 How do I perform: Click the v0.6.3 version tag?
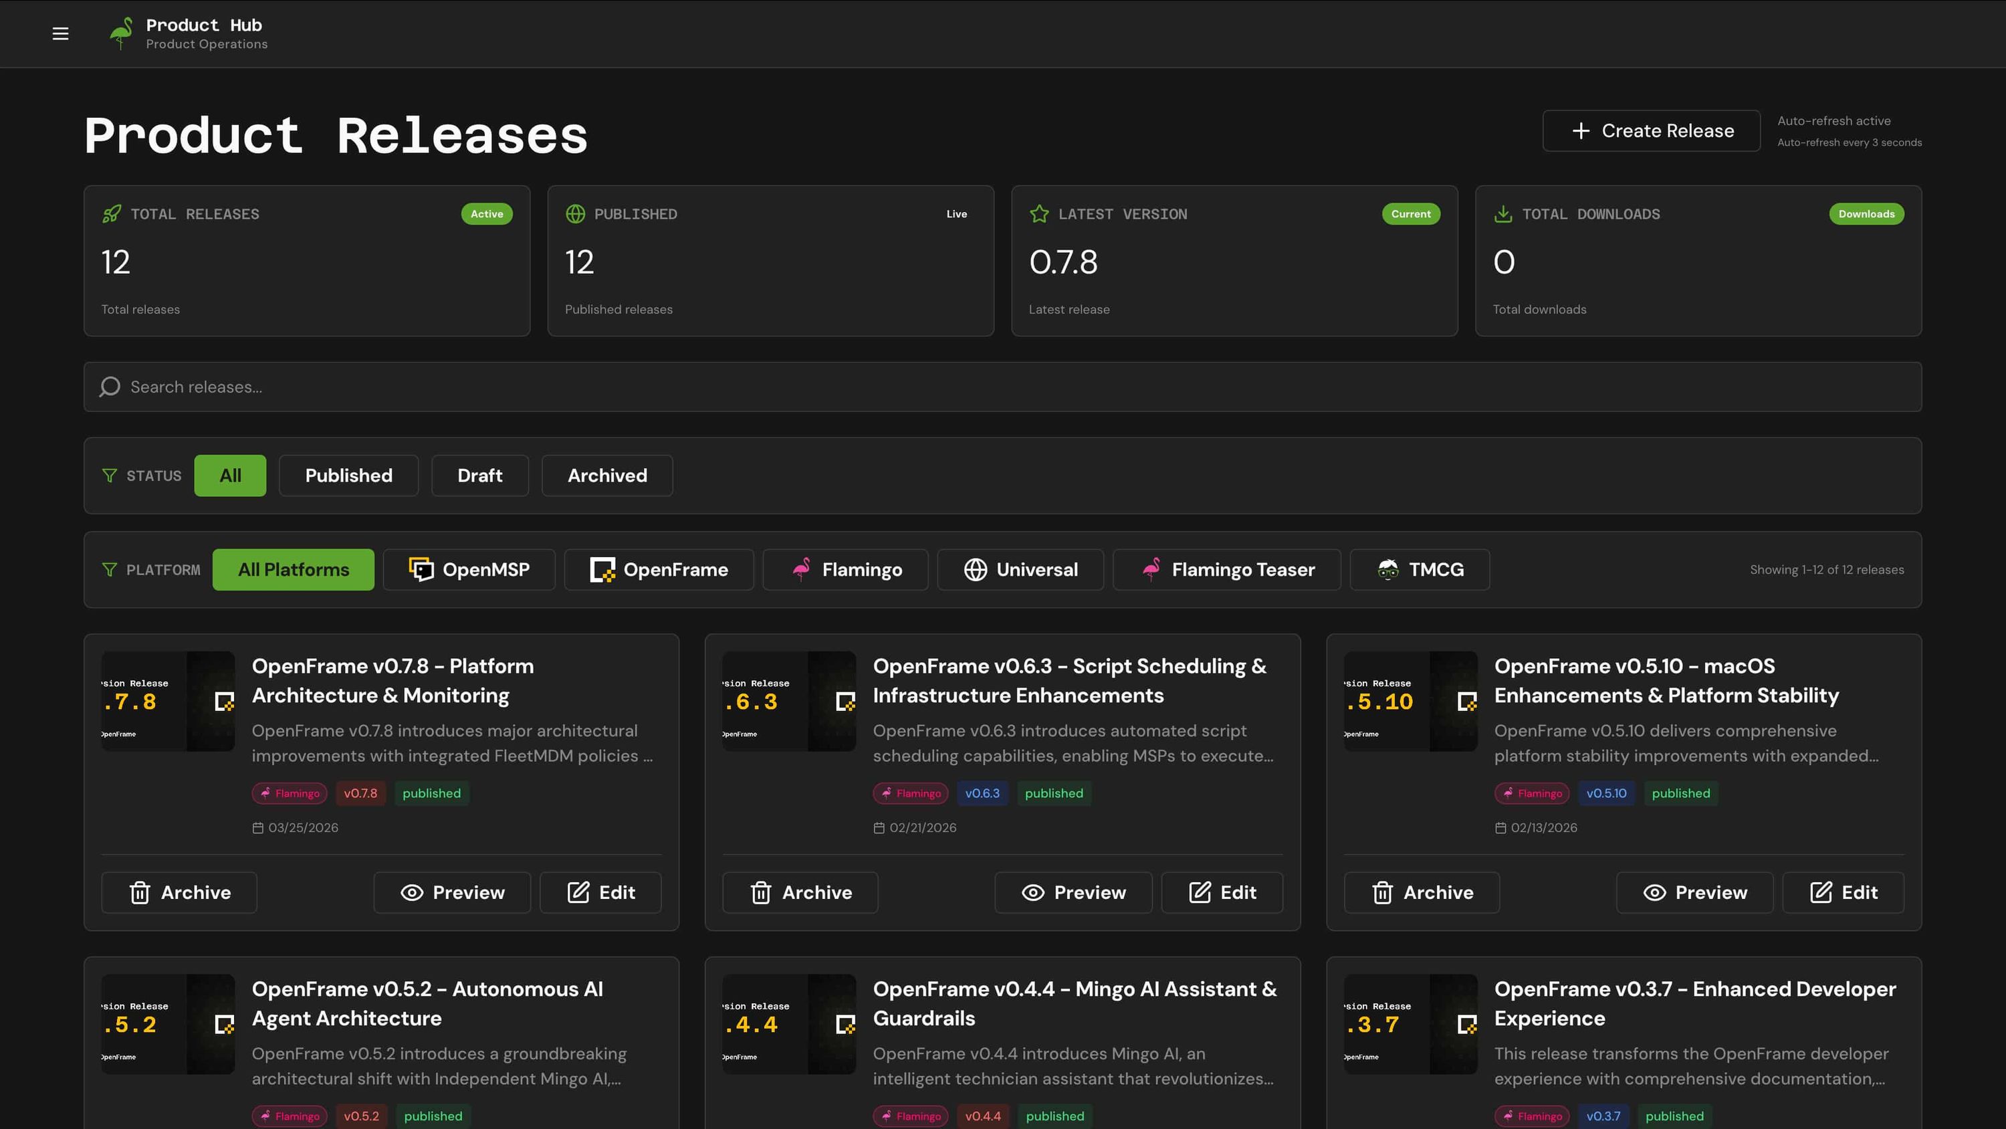(982, 794)
